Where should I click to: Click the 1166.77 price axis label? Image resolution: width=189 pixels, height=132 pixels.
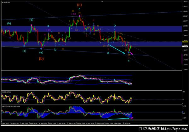coord(185,50)
